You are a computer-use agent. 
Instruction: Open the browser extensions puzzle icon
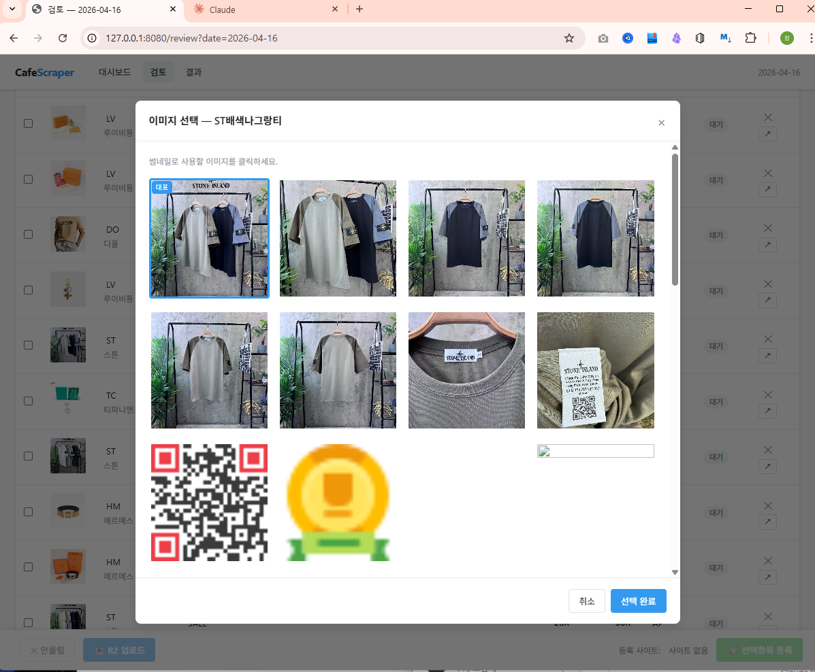pyautogui.click(x=750, y=38)
